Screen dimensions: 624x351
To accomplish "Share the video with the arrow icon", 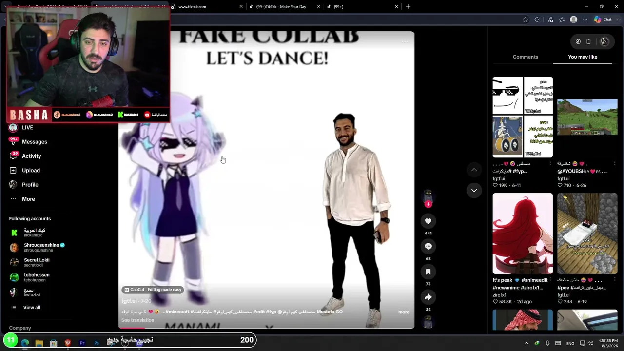I will (x=428, y=297).
